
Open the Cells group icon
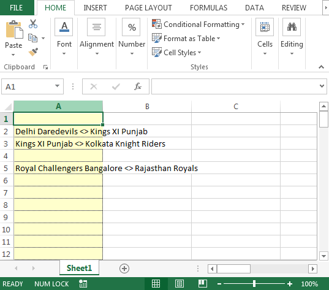(x=265, y=27)
